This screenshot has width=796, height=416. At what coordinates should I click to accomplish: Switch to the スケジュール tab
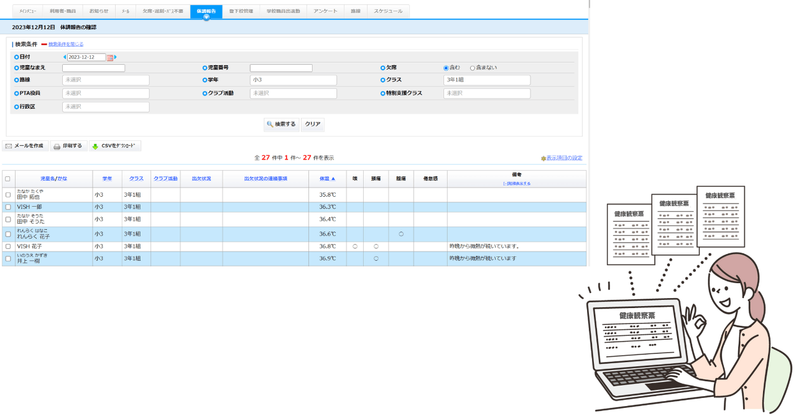pyautogui.click(x=388, y=11)
